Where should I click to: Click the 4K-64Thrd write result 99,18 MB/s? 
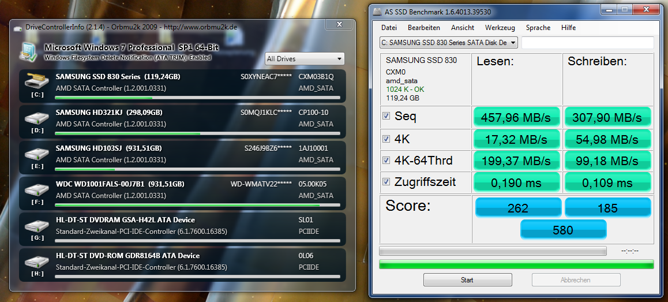pyautogui.click(x=607, y=161)
